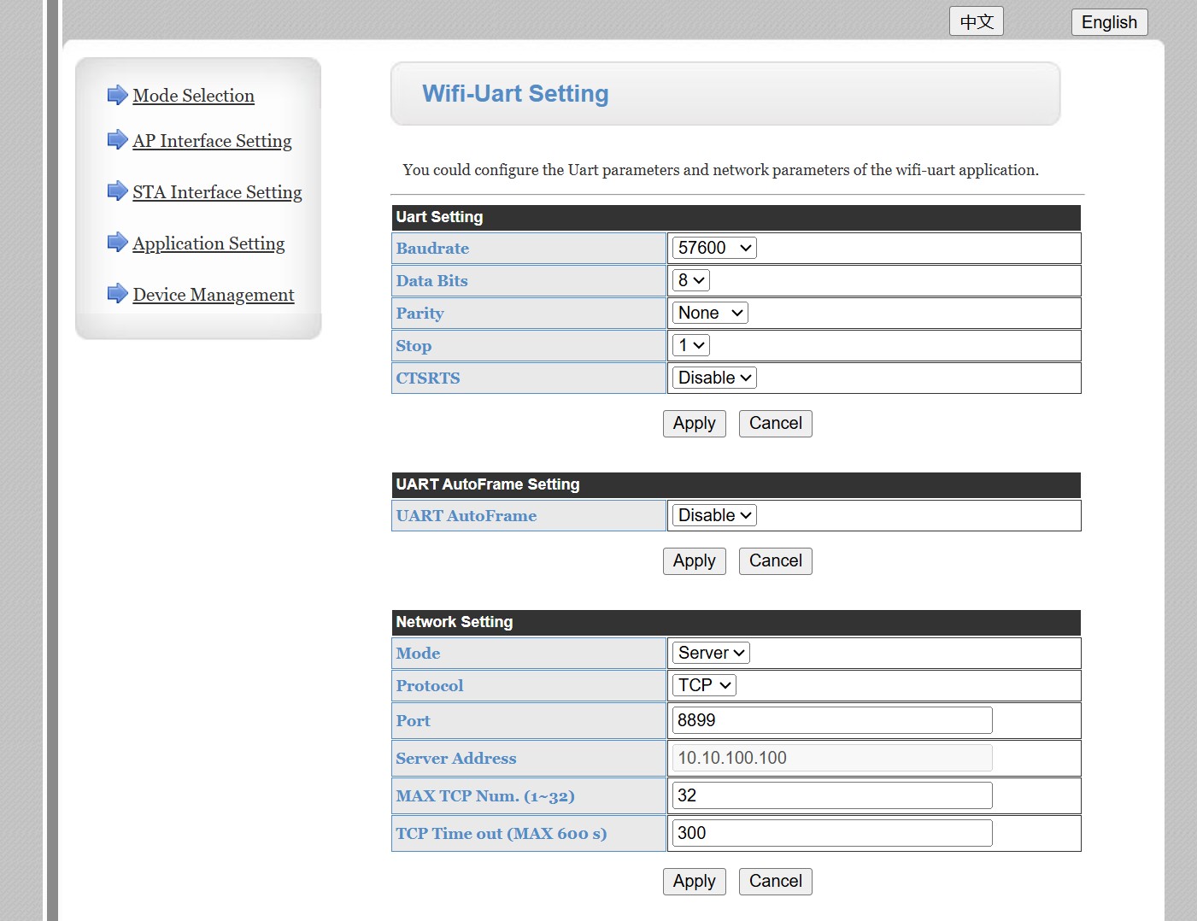This screenshot has height=921, width=1197.
Task: Click the Port input field
Action: click(831, 720)
